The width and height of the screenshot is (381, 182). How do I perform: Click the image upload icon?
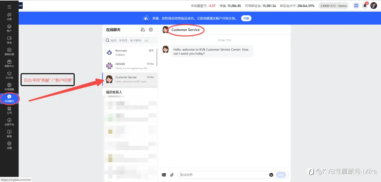click(164, 175)
